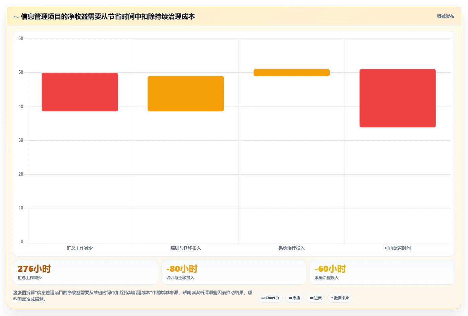Click the icon in the 表格 tag
468x316 pixels.
290,298
